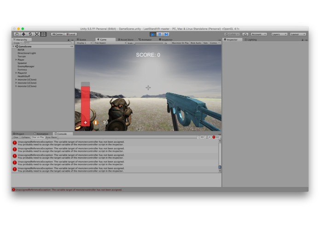Viewport: 320px width, 228px height.
Task: Collapse the GameScene root node
Action: click(13, 47)
